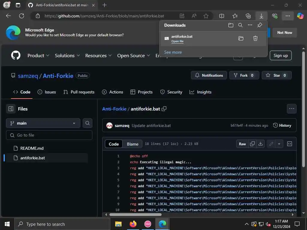Go back with the browser back arrow
The width and height of the screenshot is (307, 230).
(8, 16)
